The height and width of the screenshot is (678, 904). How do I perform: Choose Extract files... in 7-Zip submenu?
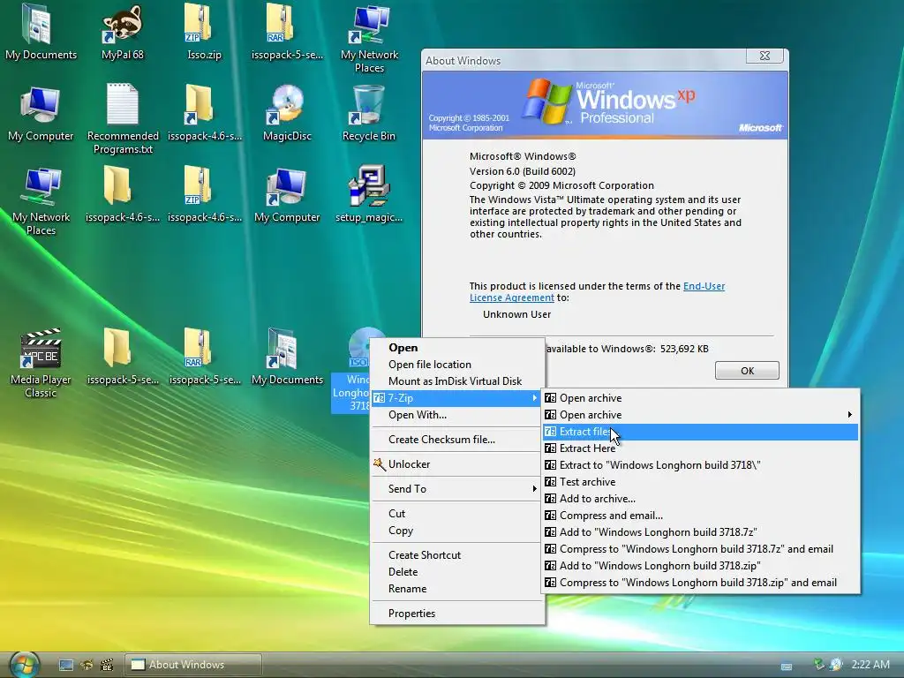pos(700,432)
